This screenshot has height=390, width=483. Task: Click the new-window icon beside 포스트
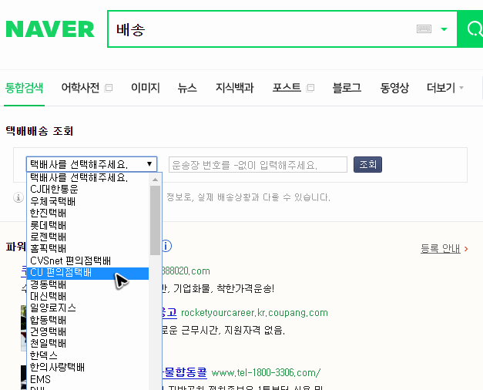click(310, 88)
